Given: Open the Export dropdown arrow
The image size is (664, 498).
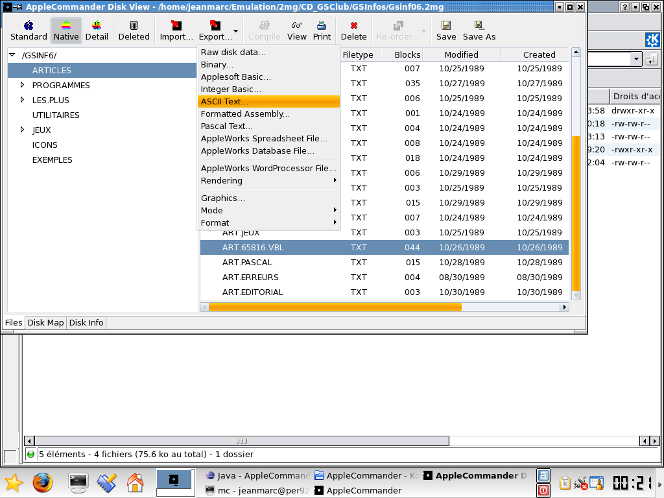Looking at the screenshot, I should pyautogui.click(x=236, y=31).
